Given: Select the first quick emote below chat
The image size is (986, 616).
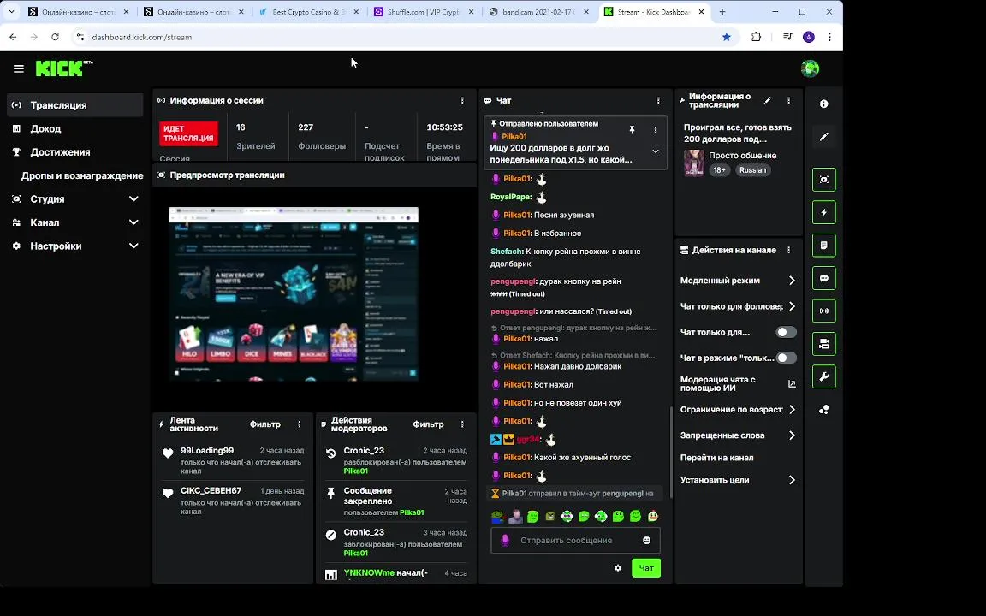Looking at the screenshot, I should click(497, 516).
